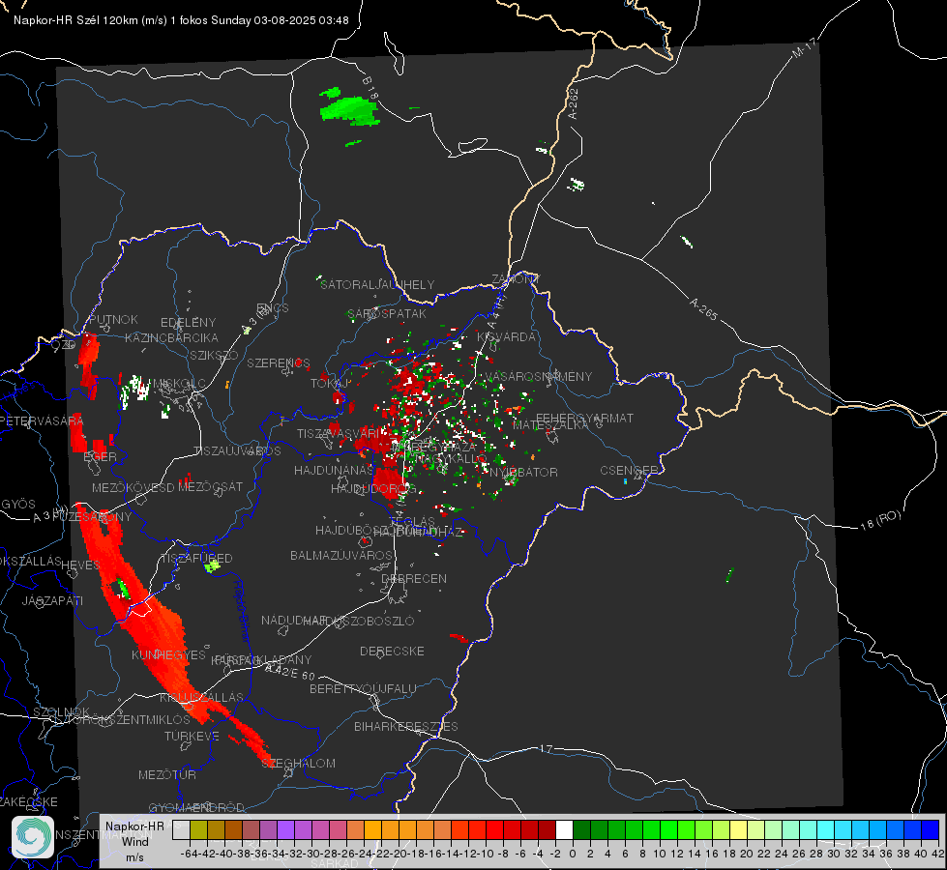Click the KUNHEGYES city label

[168, 655]
